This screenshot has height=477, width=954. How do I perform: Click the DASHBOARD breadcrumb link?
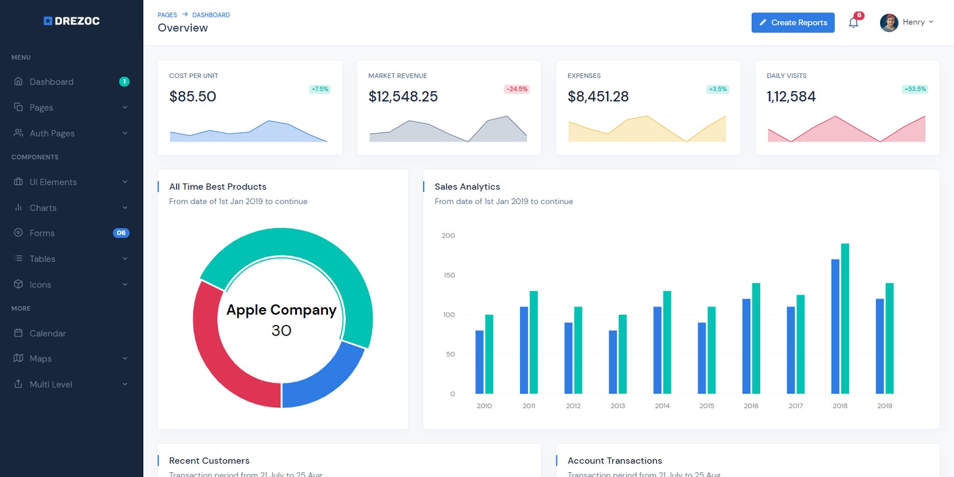pyautogui.click(x=211, y=15)
